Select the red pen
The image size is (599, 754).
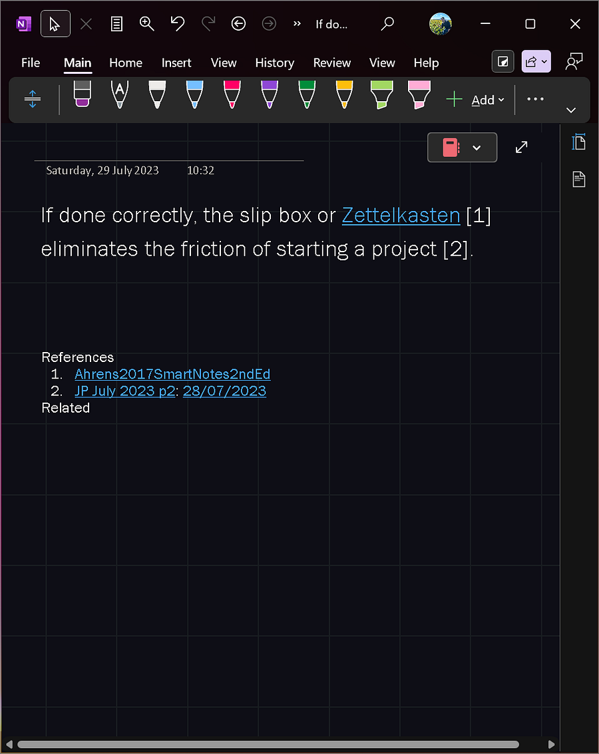coord(232,94)
